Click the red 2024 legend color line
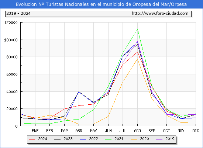Viewport: 203px width, 148px height. (32, 139)
